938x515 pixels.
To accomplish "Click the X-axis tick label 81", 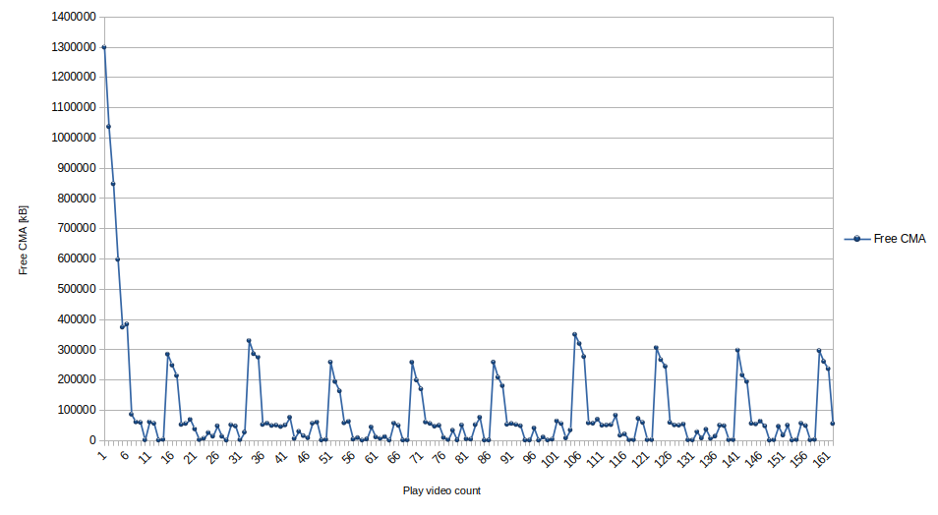I will click(x=462, y=458).
